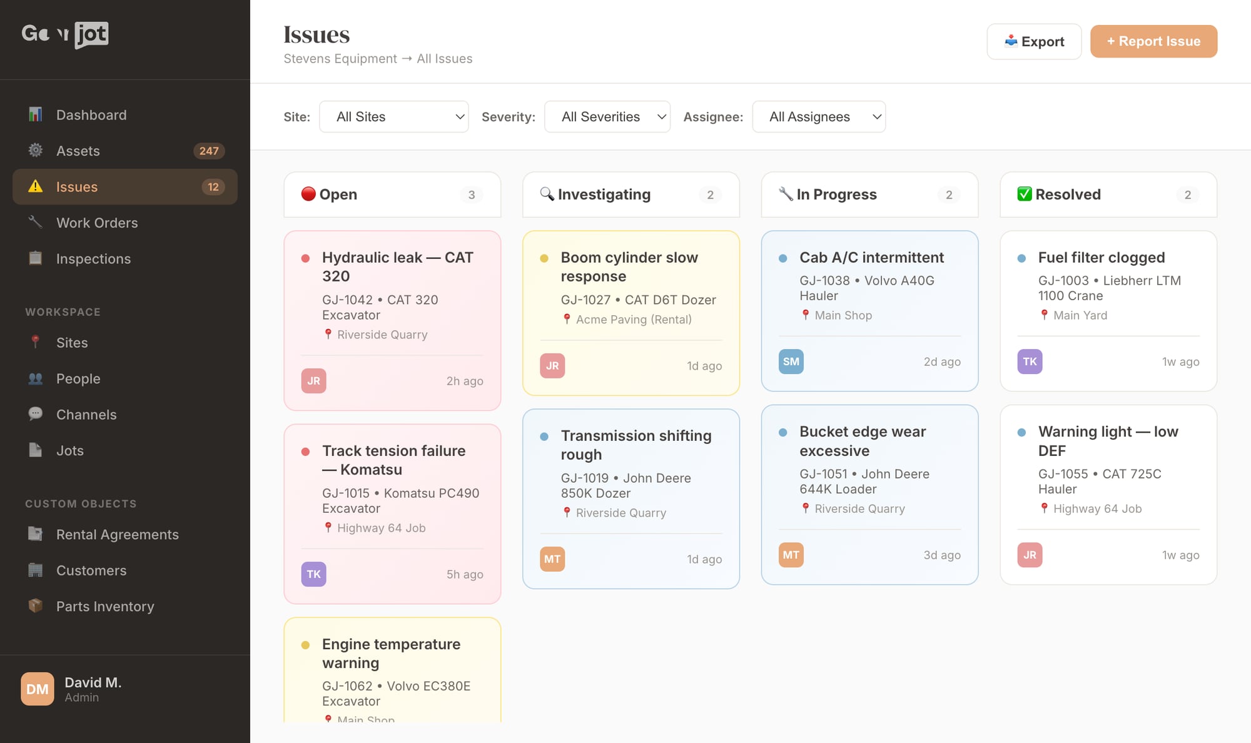The image size is (1251, 743).
Task: Open the Jots section
Action: point(69,450)
